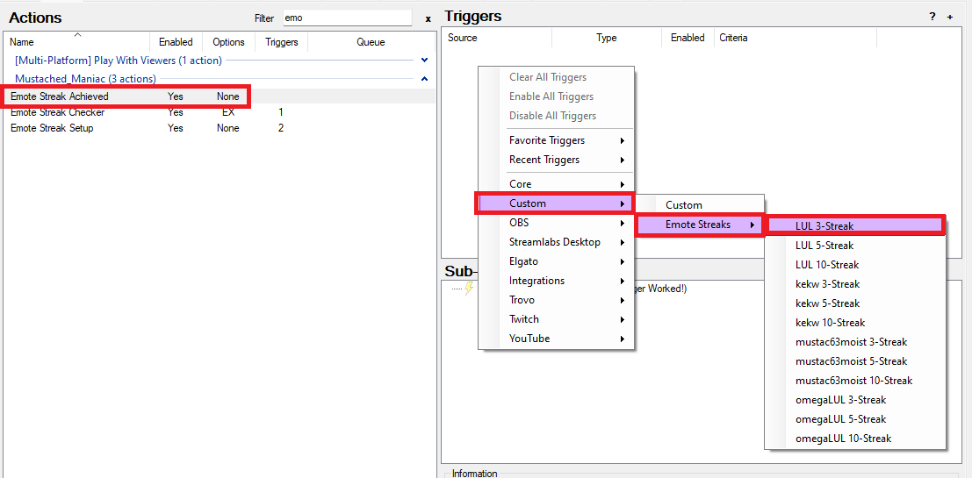Choose the LUL 3-Streak trigger
Image resolution: width=972 pixels, height=478 pixels.
tap(855, 226)
